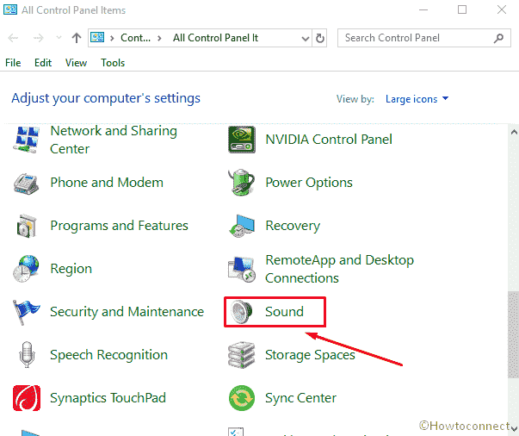Open Power Options link
The width and height of the screenshot is (519, 436).
[309, 183]
